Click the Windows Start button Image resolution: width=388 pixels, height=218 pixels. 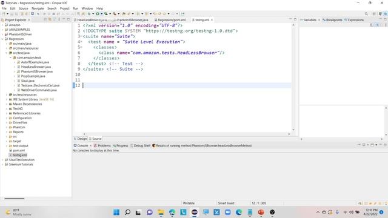click(x=116, y=212)
